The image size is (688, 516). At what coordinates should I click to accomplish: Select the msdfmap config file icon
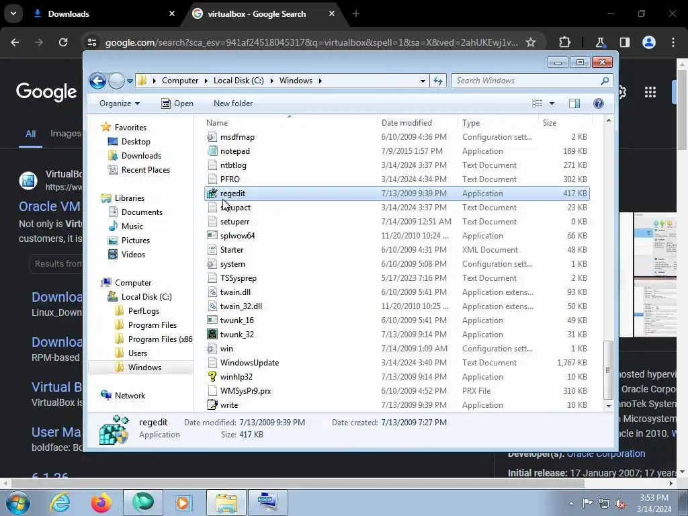212,137
